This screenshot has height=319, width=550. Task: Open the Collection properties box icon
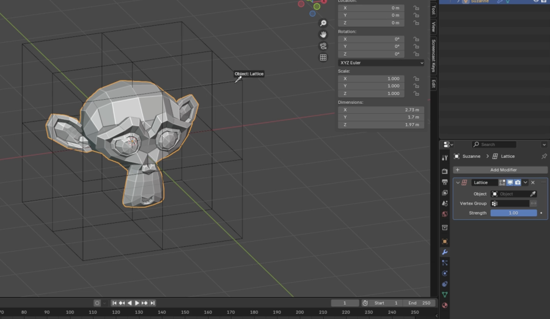(445, 228)
